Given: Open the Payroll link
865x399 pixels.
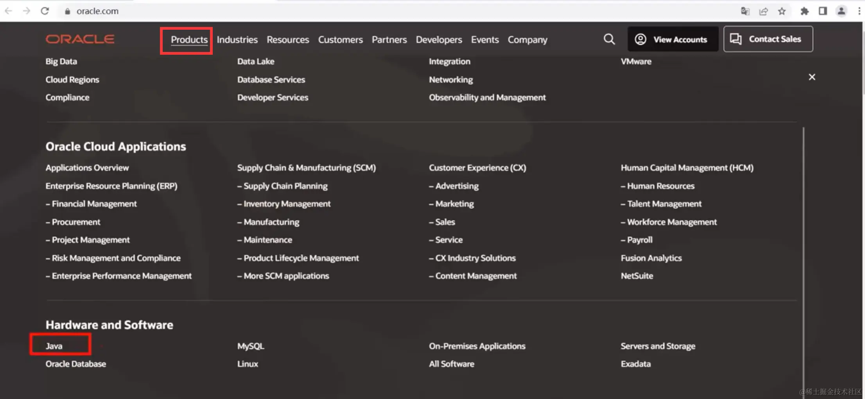Looking at the screenshot, I should coord(637,240).
